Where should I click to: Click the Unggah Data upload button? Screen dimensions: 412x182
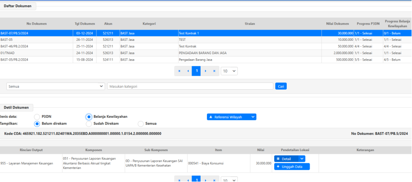(x=292, y=167)
